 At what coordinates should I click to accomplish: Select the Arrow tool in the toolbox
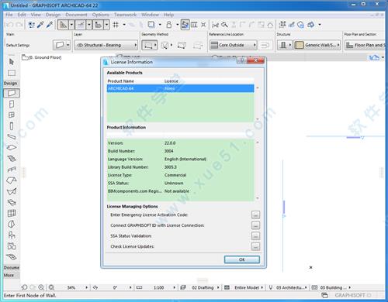(12, 62)
